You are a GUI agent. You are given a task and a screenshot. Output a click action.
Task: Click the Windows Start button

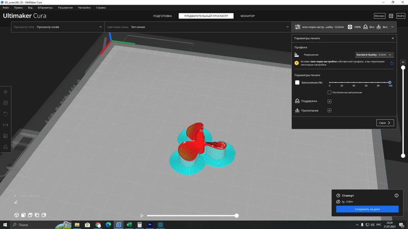[5, 224]
